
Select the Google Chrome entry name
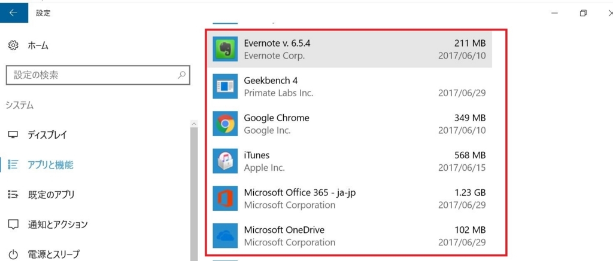(x=277, y=118)
